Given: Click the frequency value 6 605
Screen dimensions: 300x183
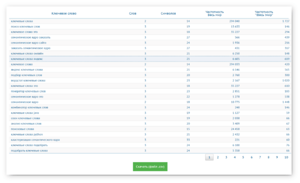Looking at the screenshot, I should click(x=236, y=59).
